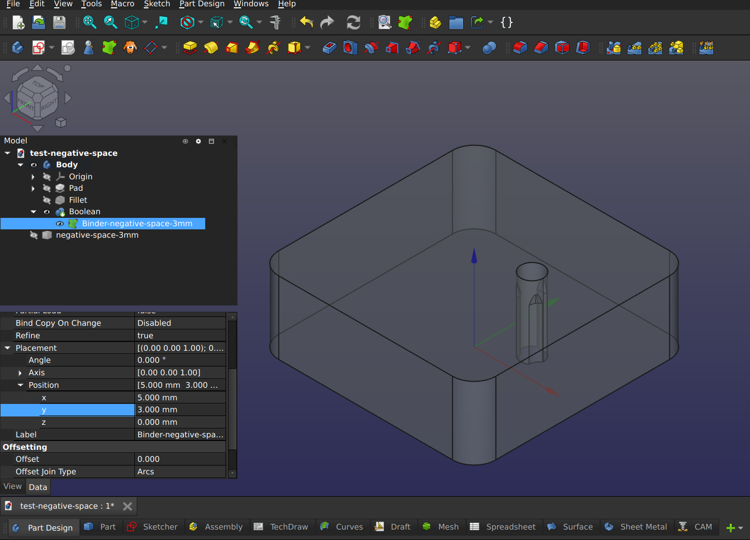The image size is (750, 540).
Task: Collapse the Body tree node
Action: point(20,165)
